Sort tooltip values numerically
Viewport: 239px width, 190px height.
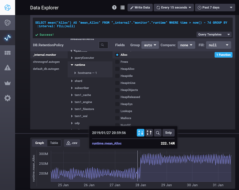pos(149,133)
